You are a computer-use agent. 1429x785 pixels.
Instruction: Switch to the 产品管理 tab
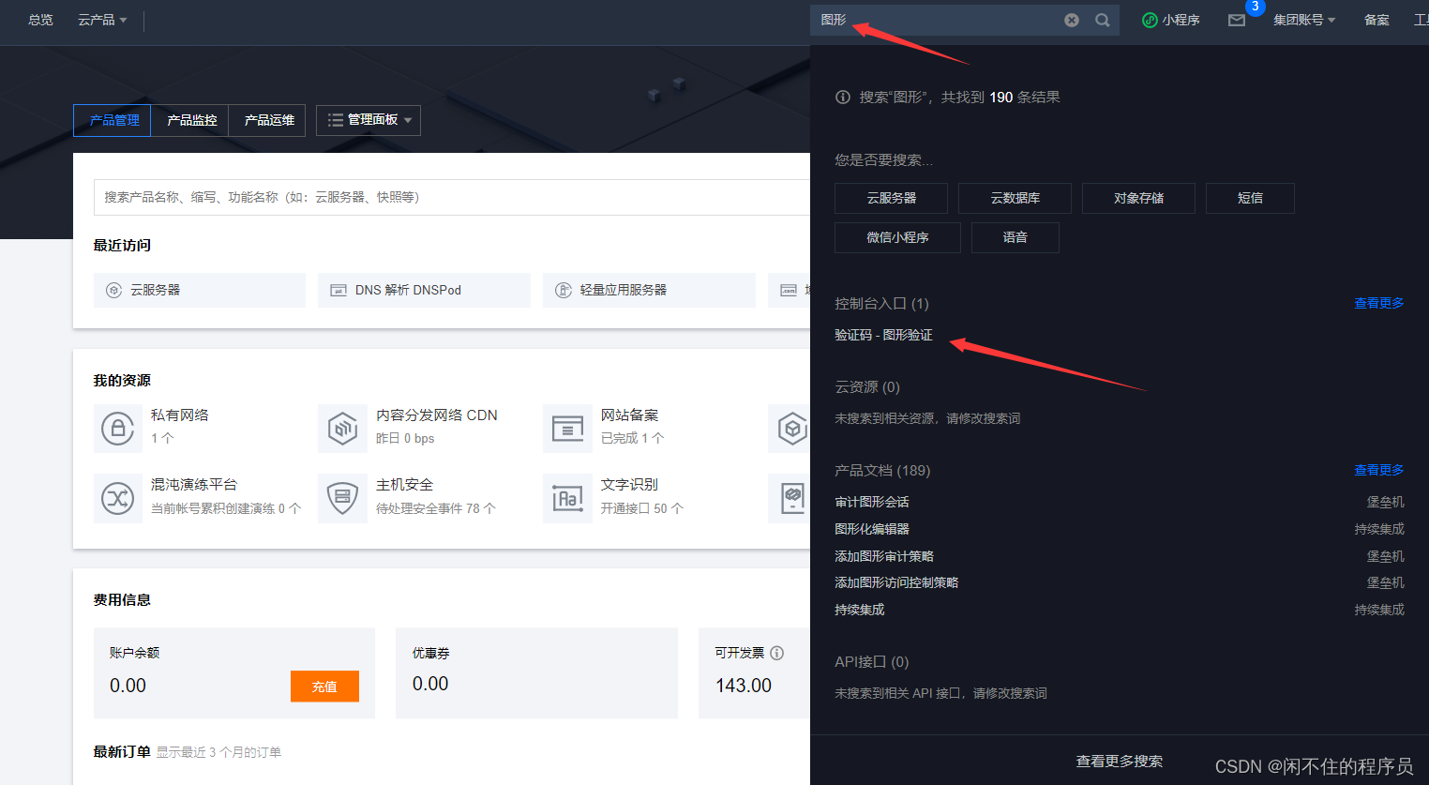point(113,120)
